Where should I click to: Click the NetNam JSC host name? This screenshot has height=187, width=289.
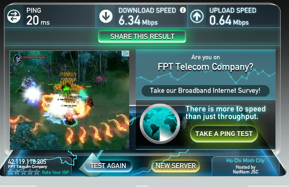[x=246, y=172]
